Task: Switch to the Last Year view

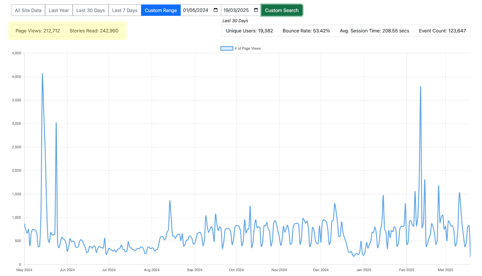Action: [59, 10]
